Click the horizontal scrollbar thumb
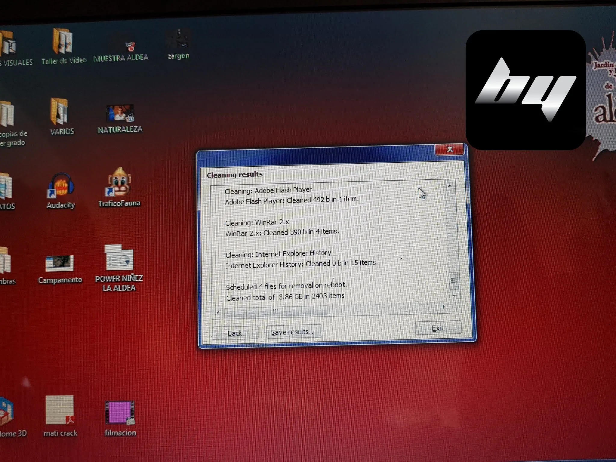The width and height of the screenshot is (616, 462). (275, 311)
